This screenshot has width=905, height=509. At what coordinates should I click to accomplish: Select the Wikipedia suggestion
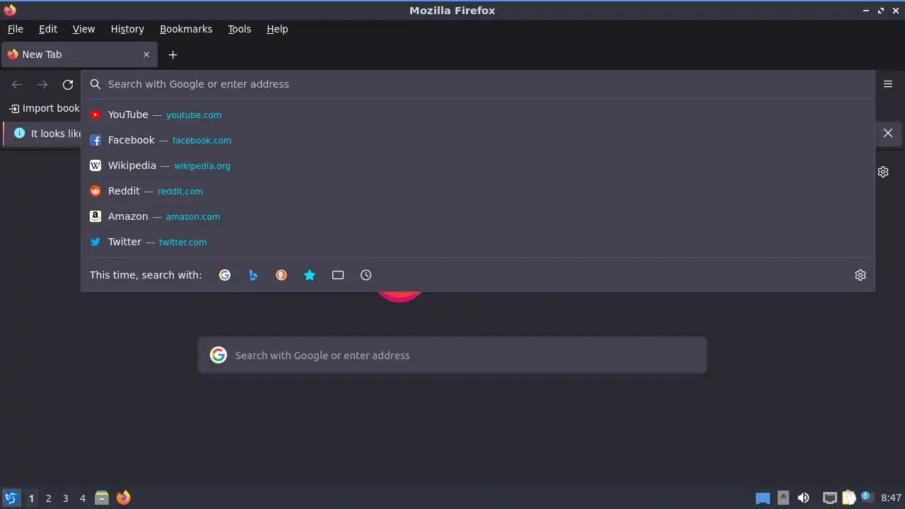click(x=478, y=165)
